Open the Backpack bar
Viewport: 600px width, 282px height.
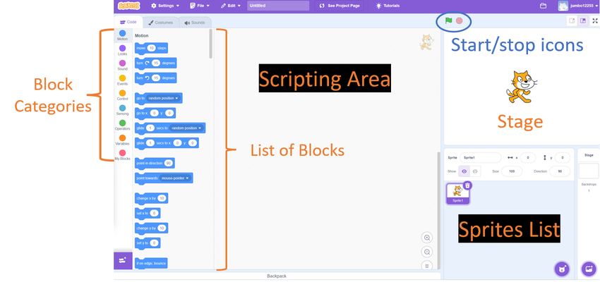click(x=277, y=276)
